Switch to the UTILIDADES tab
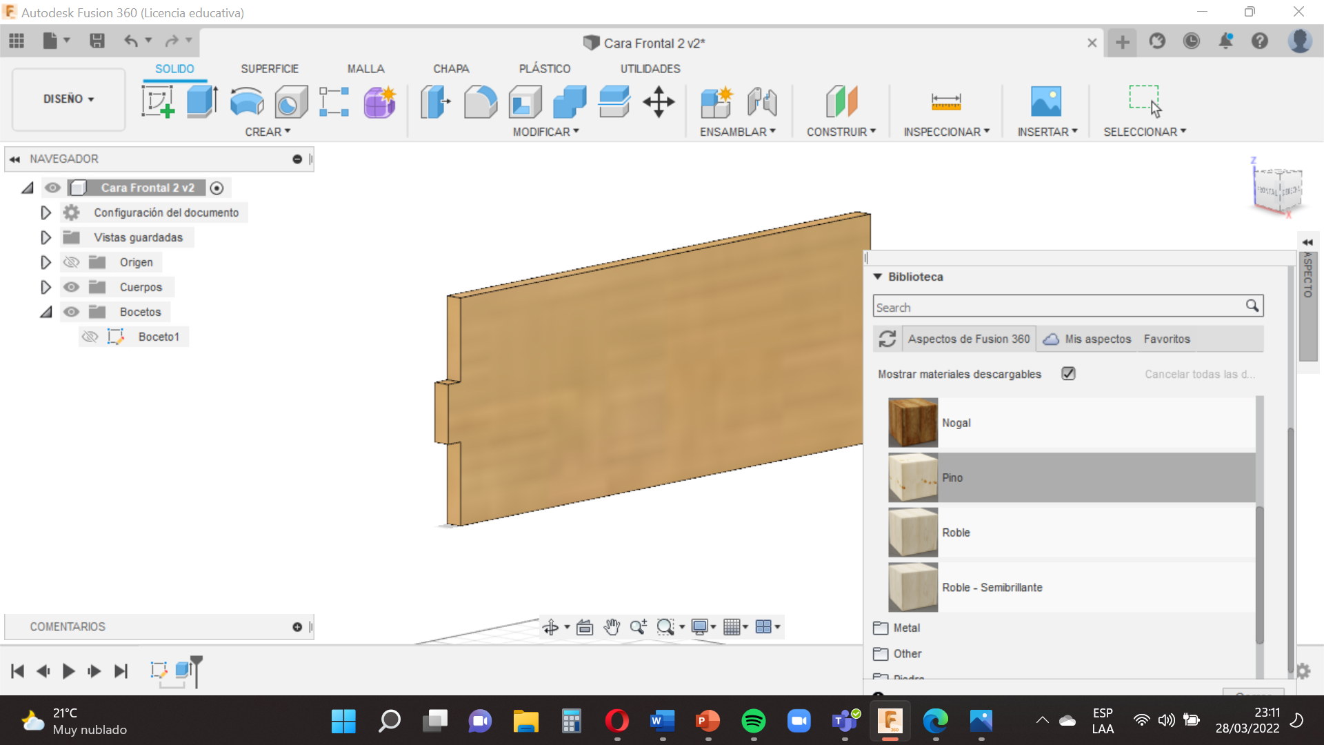The width and height of the screenshot is (1324, 745). (x=650, y=68)
